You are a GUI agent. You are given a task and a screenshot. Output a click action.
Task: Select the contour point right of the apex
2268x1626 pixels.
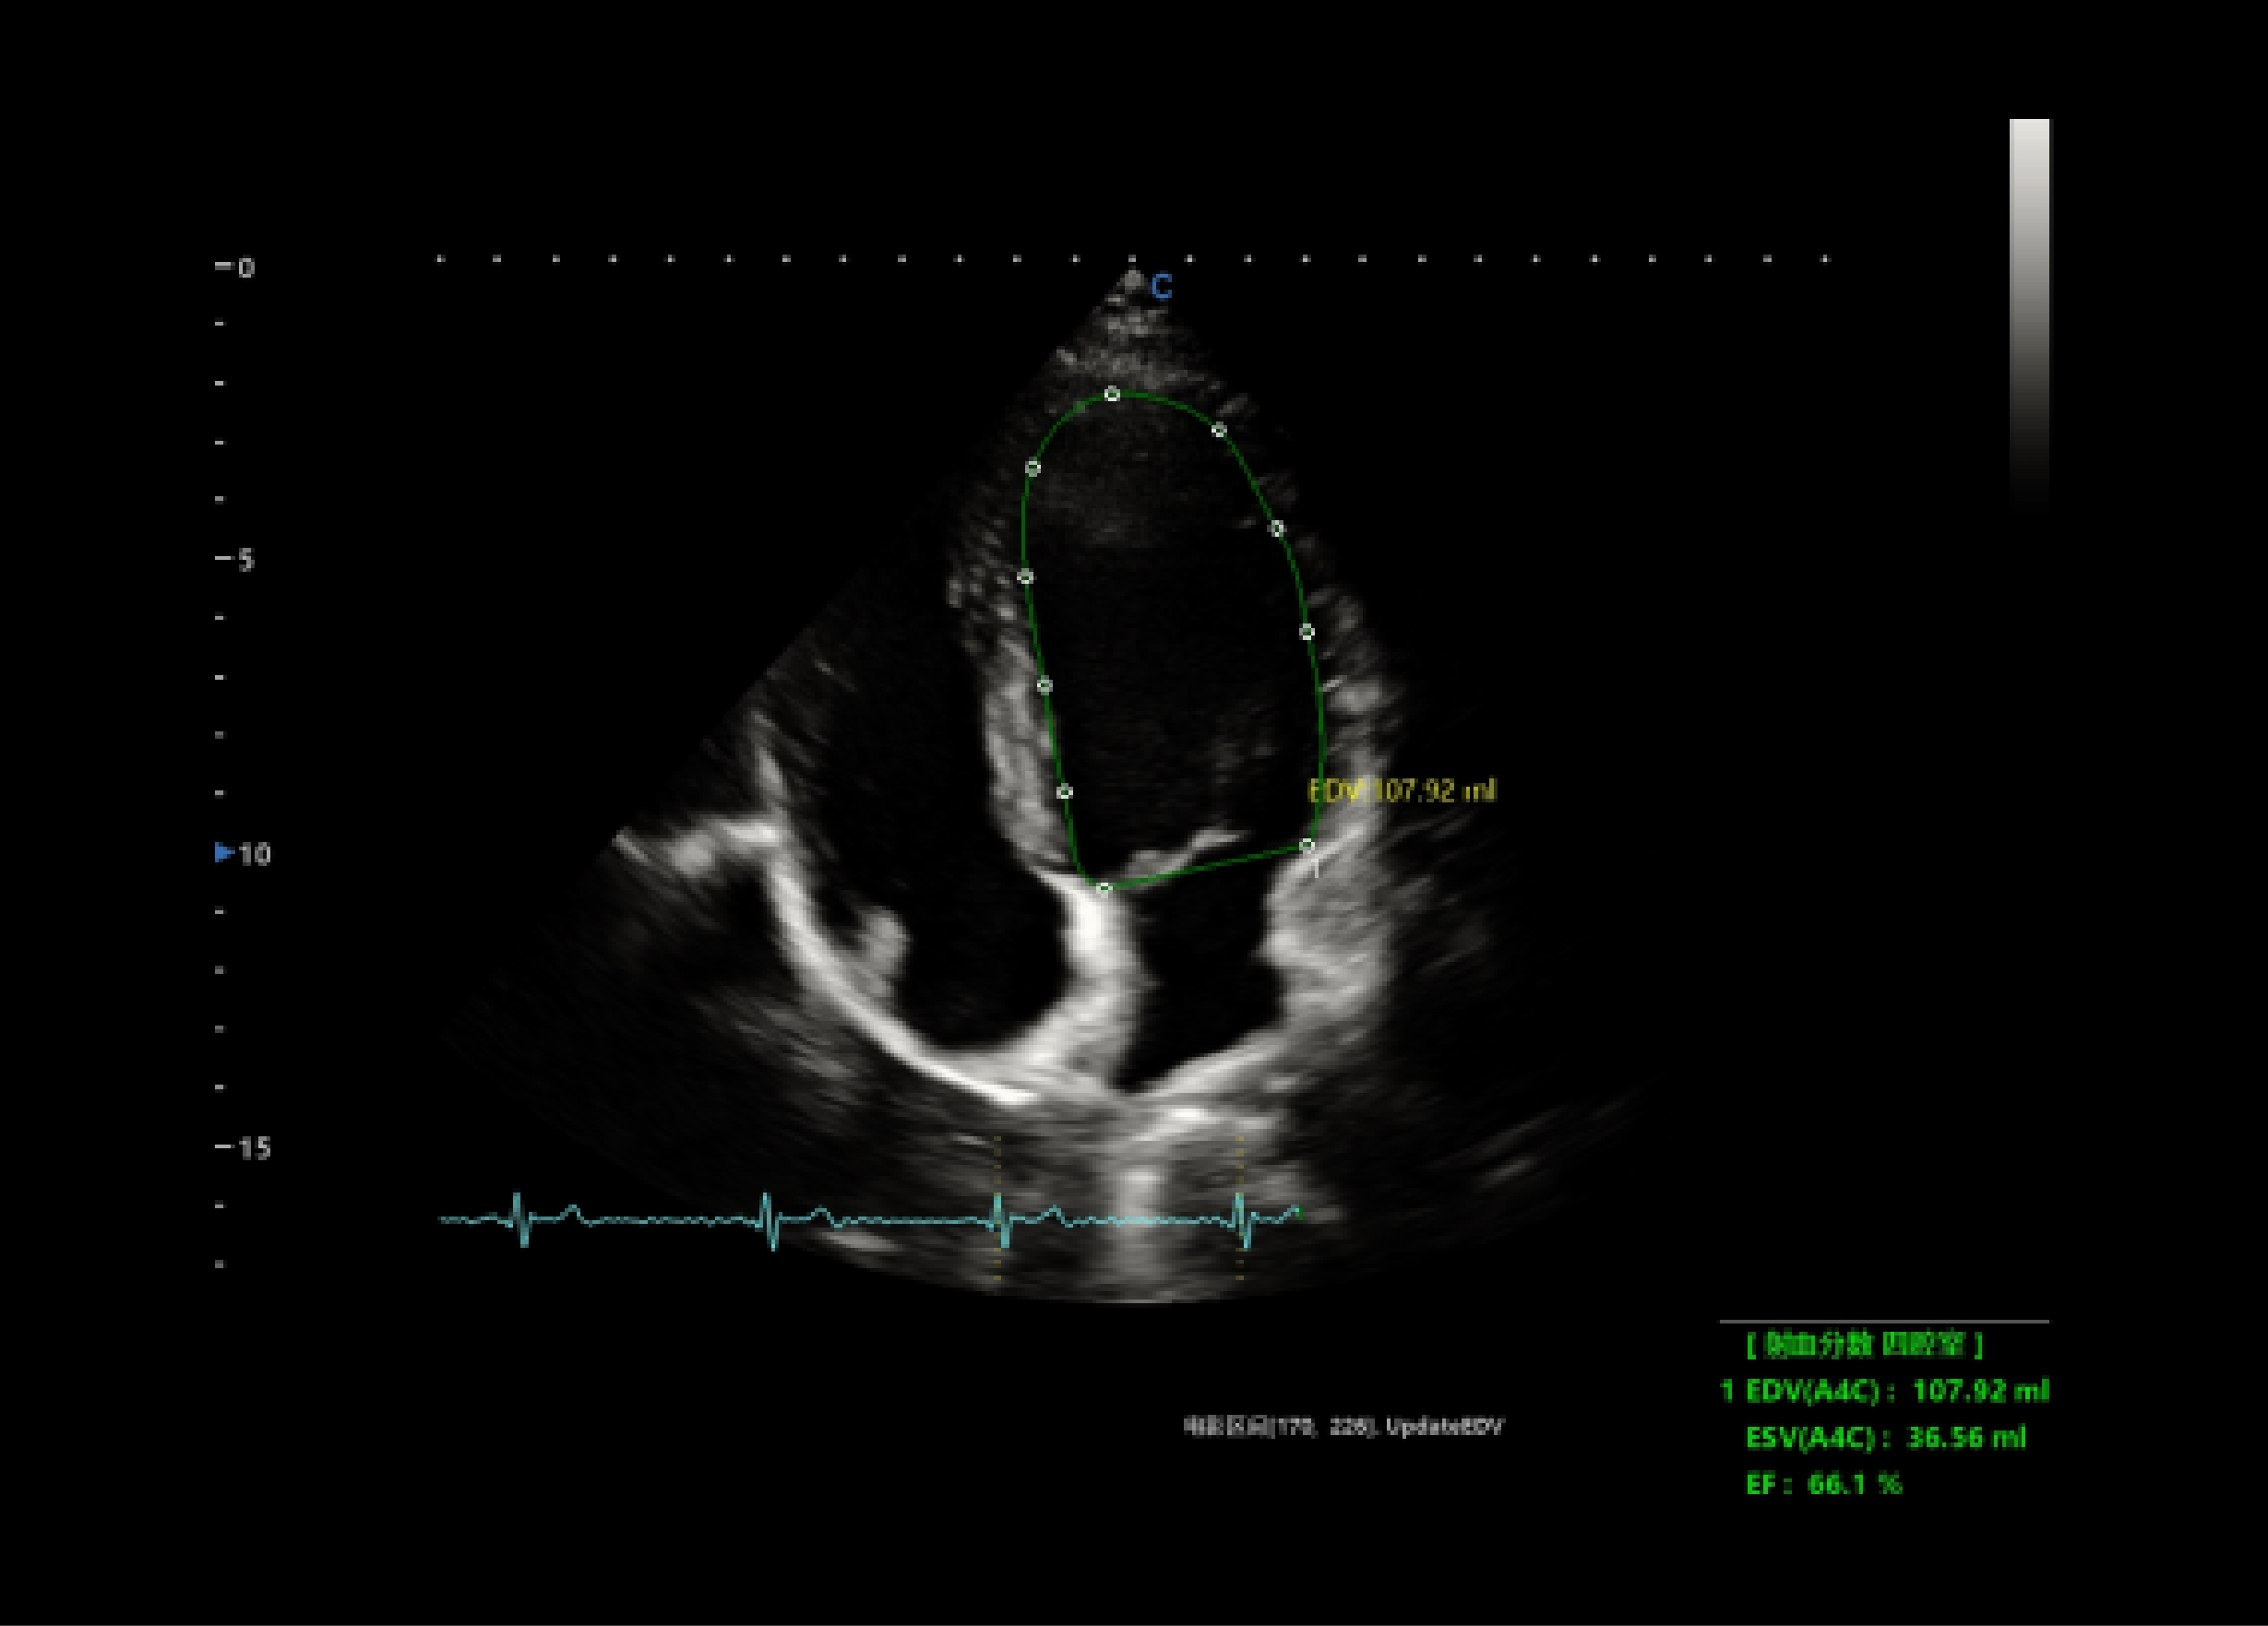click(1219, 431)
